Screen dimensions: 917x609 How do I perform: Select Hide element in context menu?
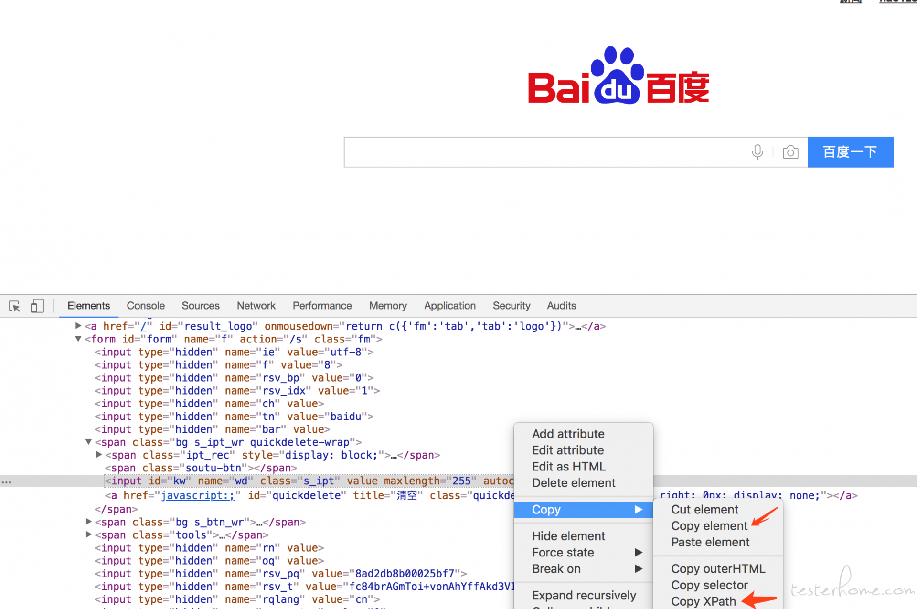coord(568,536)
